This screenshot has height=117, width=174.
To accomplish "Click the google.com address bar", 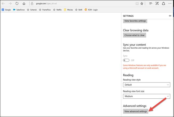I will (x=80, y=3).
